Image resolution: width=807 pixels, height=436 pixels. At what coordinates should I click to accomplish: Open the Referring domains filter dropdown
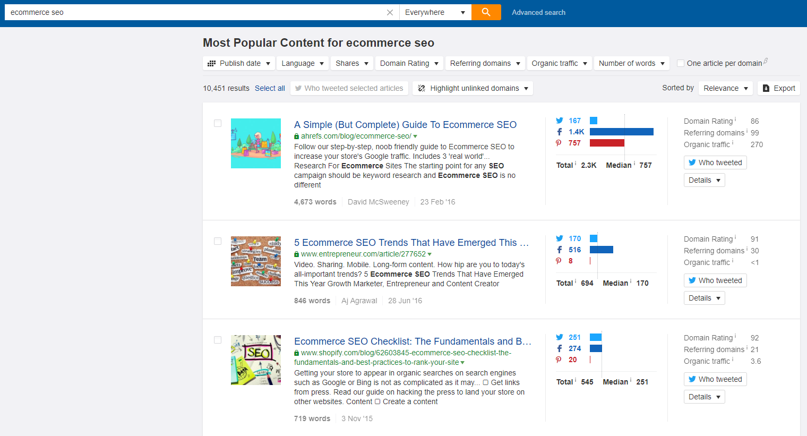(x=485, y=63)
